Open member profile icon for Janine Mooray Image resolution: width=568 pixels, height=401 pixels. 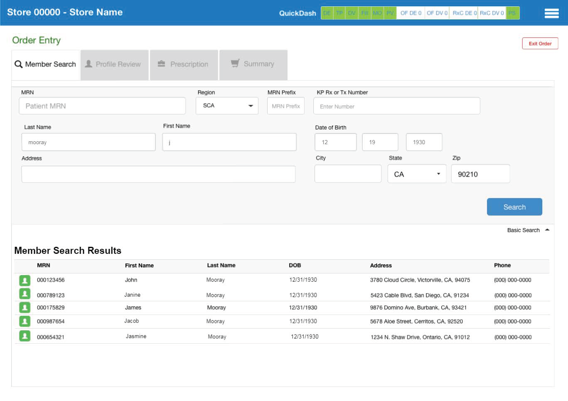[x=25, y=294]
